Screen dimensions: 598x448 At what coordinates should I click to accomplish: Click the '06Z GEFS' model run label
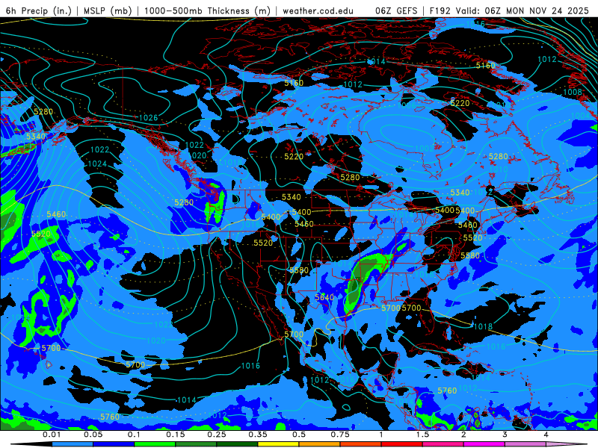tap(397, 10)
